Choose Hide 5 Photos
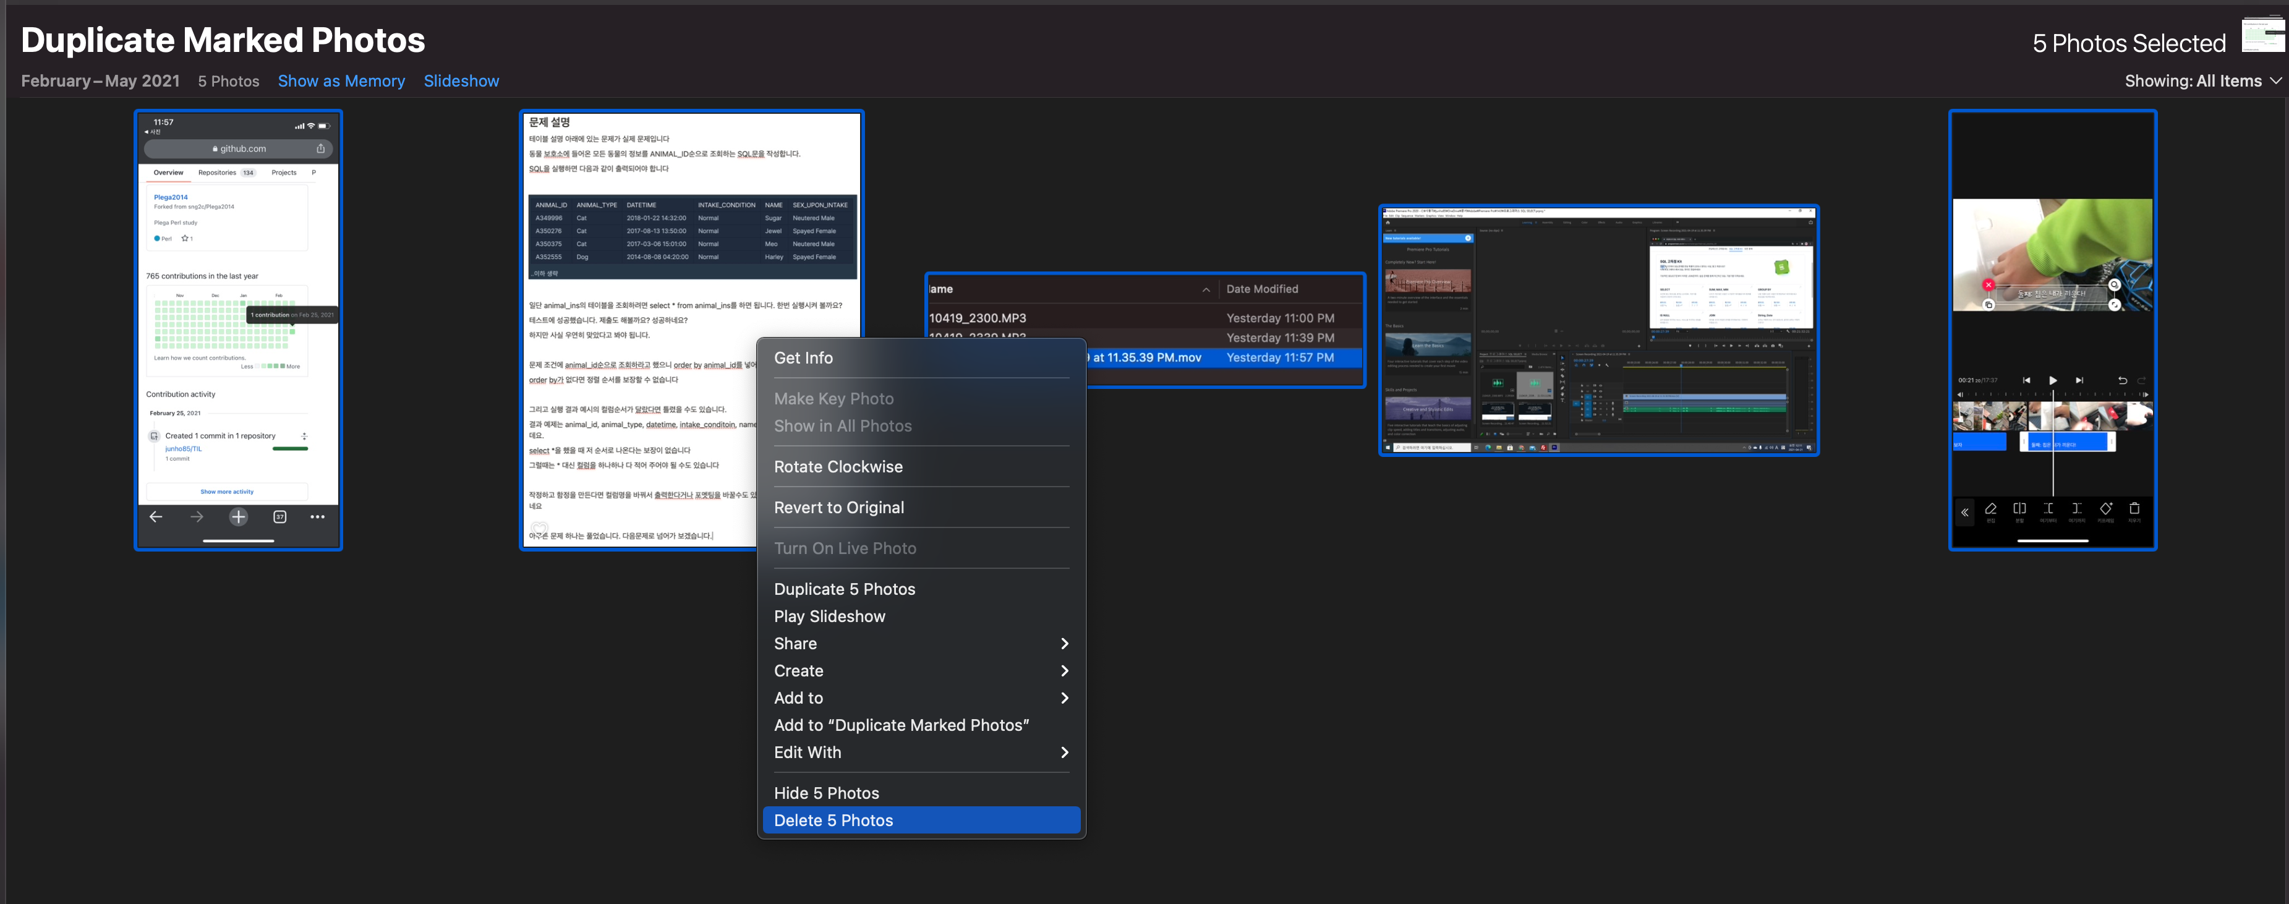2289x904 pixels. [x=827, y=793]
